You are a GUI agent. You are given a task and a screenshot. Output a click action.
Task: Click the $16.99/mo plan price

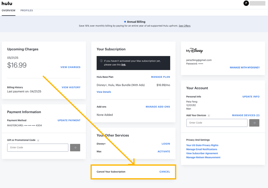click(163, 85)
